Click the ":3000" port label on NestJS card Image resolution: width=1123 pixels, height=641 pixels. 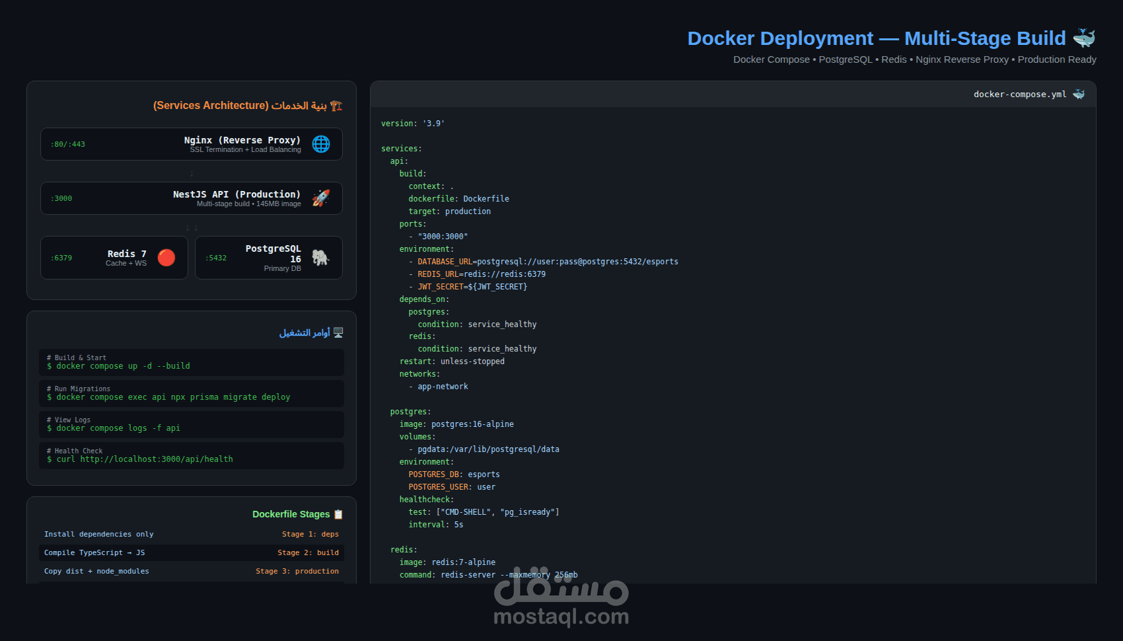tap(61, 198)
